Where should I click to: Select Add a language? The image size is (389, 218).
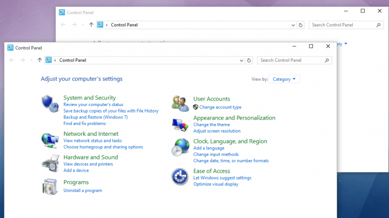(209, 148)
